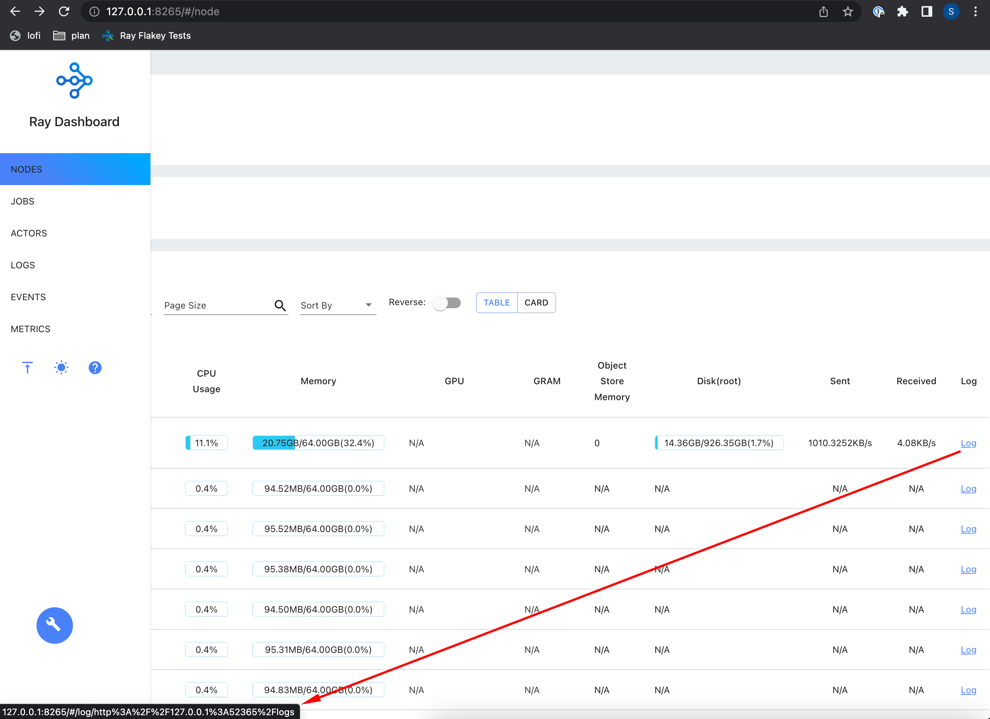Open Ray Flakey Tests bookmark

click(x=147, y=35)
